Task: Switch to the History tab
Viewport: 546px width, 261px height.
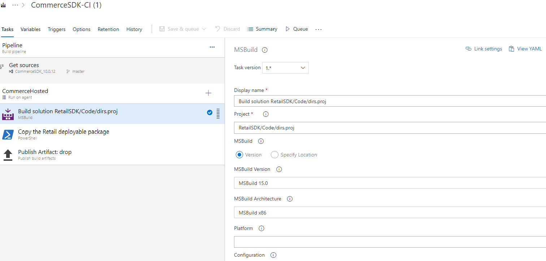Action: (x=134, y=29)
